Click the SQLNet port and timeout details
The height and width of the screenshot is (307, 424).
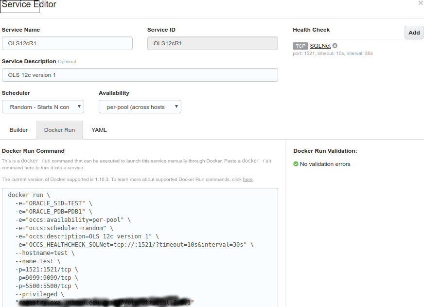click(333, 54)
